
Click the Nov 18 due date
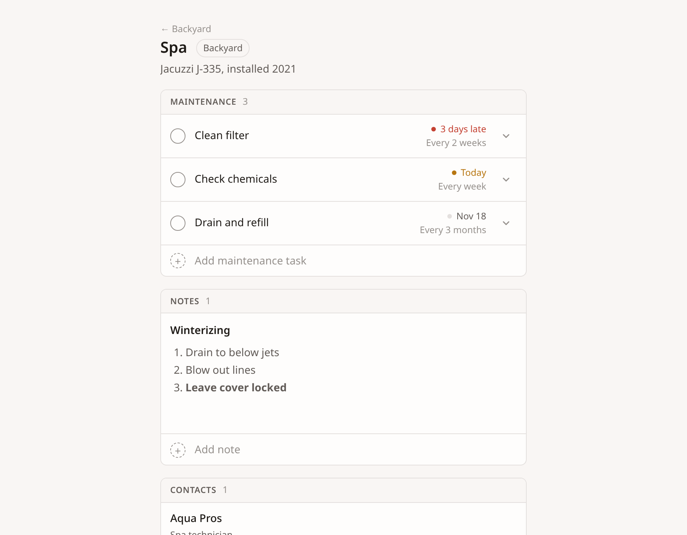(x=467, y=216)
